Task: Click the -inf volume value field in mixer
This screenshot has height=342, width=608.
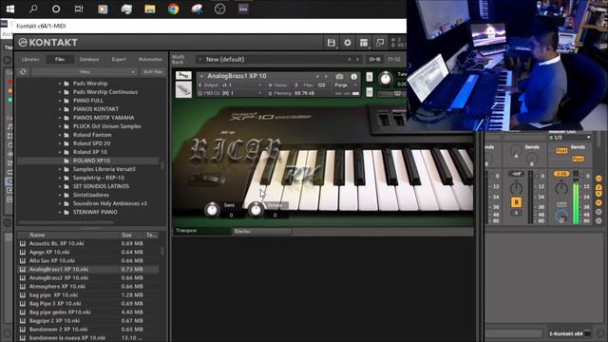Action: [x=516, y=173]
